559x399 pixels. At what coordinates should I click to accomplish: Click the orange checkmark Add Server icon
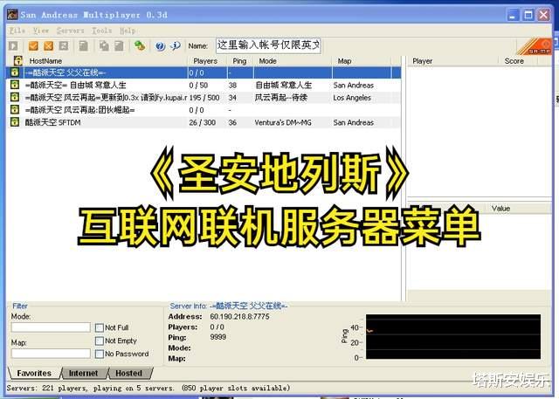33,46
